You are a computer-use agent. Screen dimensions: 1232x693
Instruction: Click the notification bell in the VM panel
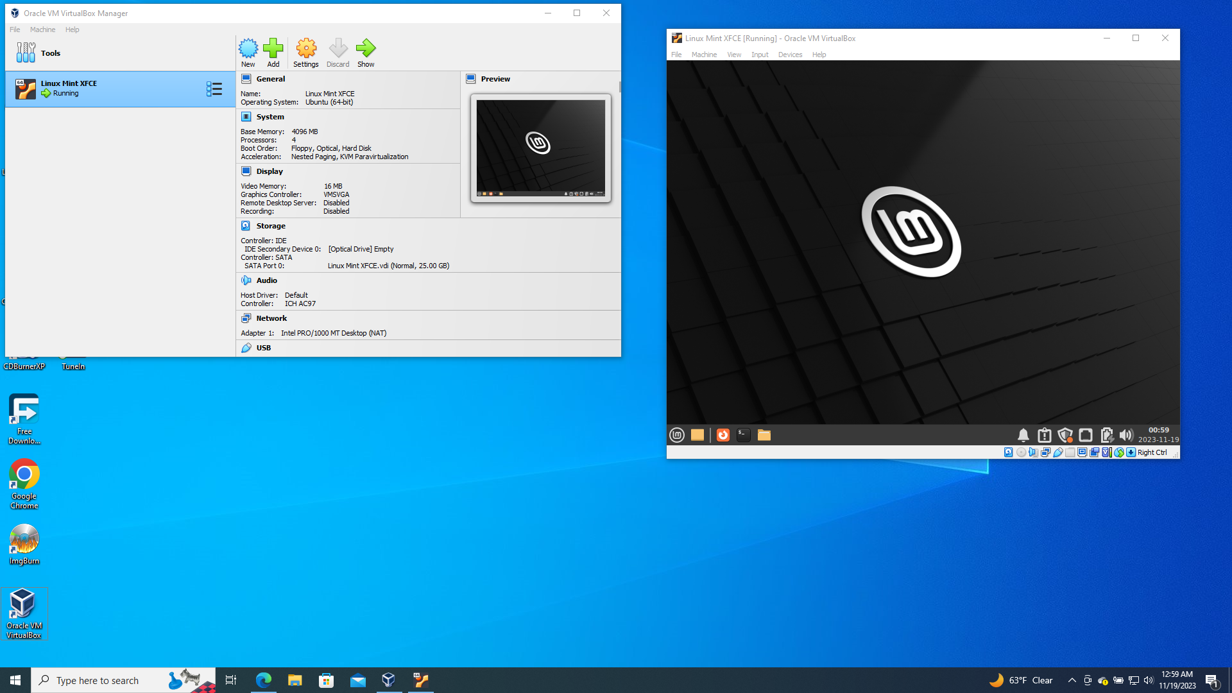(1023, 435)
